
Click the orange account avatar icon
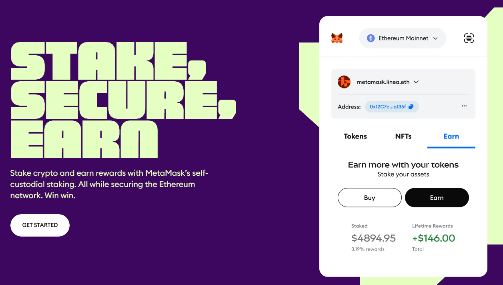(344, 82)
